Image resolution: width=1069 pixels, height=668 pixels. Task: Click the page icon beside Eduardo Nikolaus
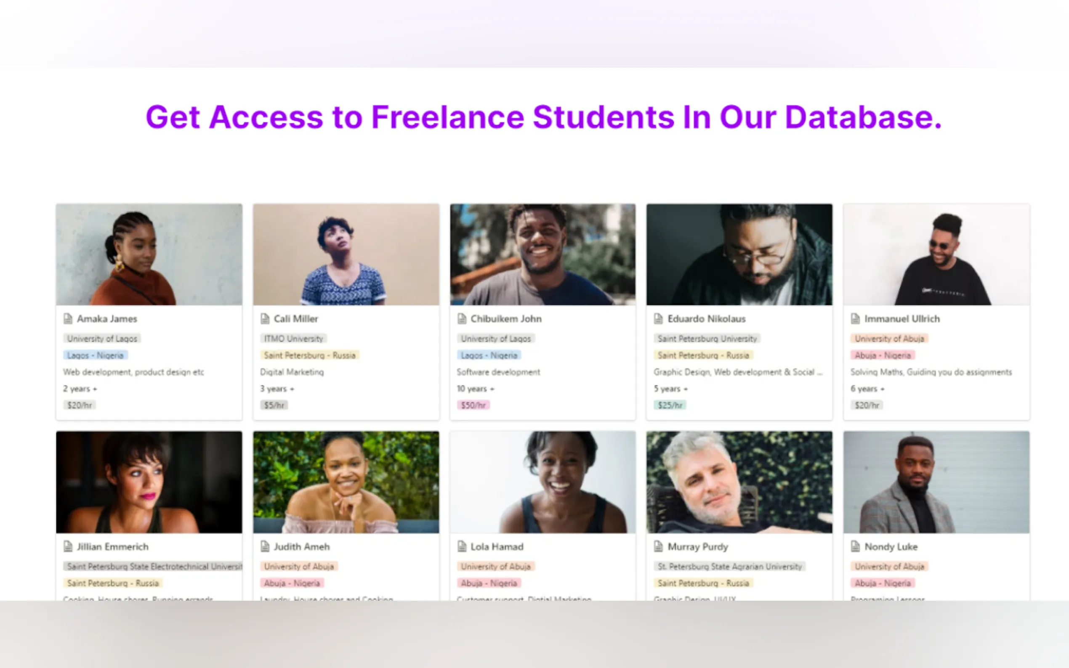click(x=659, y=318)
